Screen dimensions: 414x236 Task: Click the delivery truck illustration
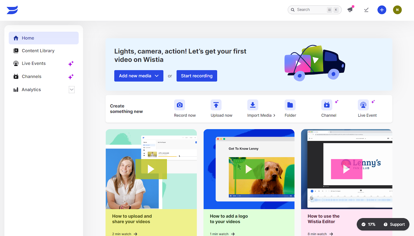315,63
